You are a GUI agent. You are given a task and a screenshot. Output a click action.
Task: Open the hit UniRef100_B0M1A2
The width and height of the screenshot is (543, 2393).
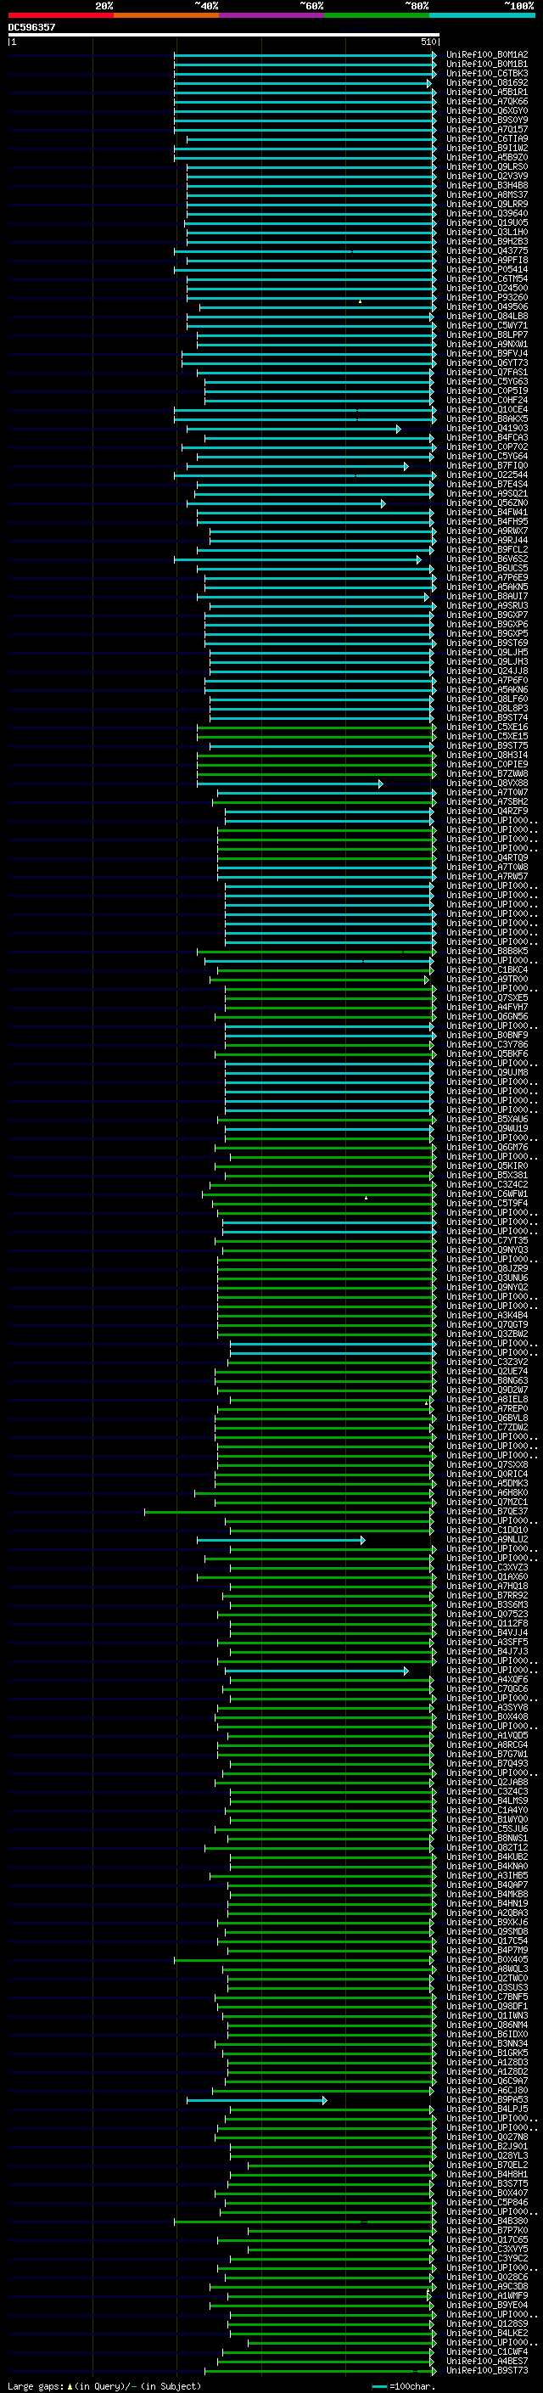[487, 55]
